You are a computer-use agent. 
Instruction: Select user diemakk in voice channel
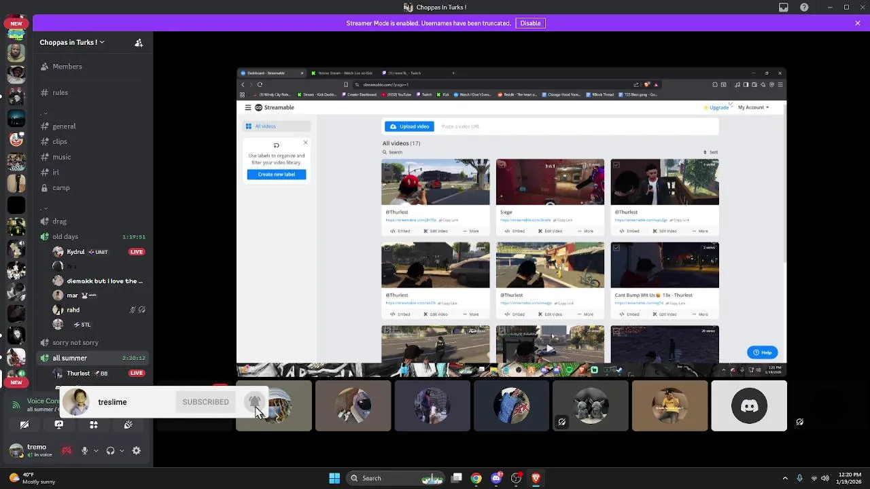100,281
